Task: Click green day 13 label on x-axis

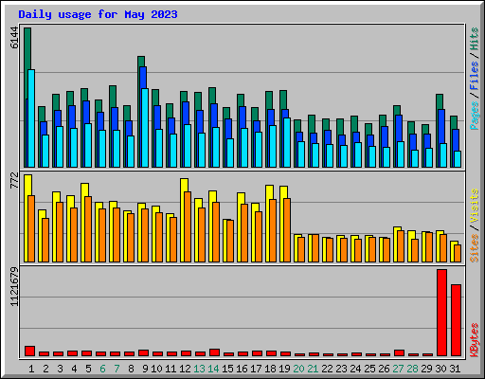Action: point(199,369)
